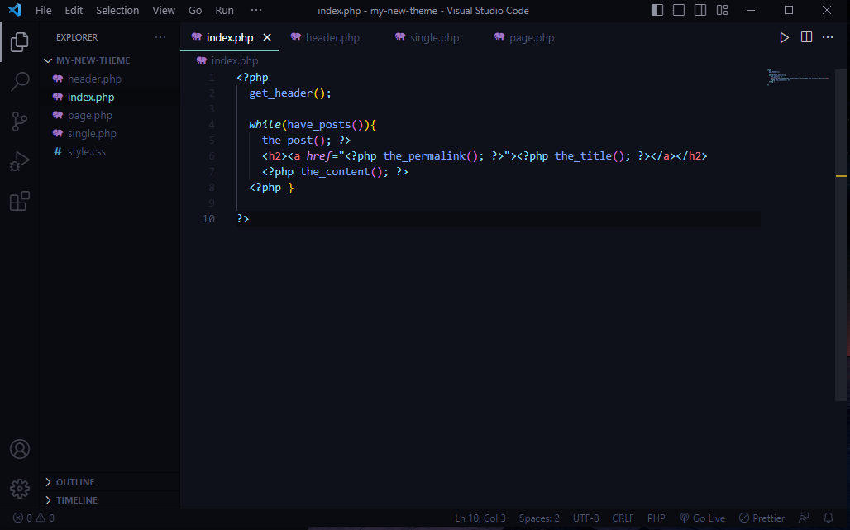Split the editor to the right
850x530 pixels.
click(x=807, y=37)
